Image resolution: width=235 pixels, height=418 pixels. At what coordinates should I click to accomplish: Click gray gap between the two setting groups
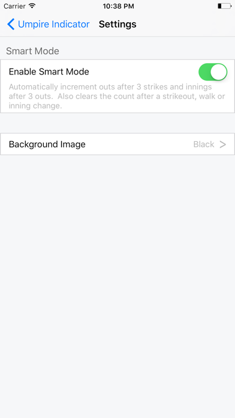click(x=117, y=123)
